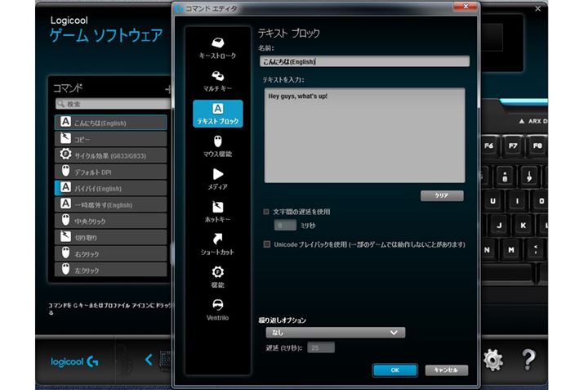Select the 切り取り command
The image size is (584, 390).
coord(110,237)
